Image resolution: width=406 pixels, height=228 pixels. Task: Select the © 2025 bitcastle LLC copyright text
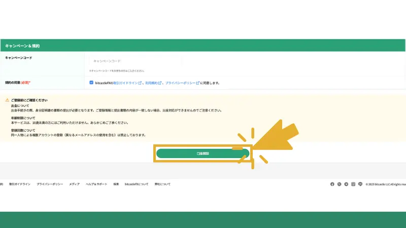386,184
